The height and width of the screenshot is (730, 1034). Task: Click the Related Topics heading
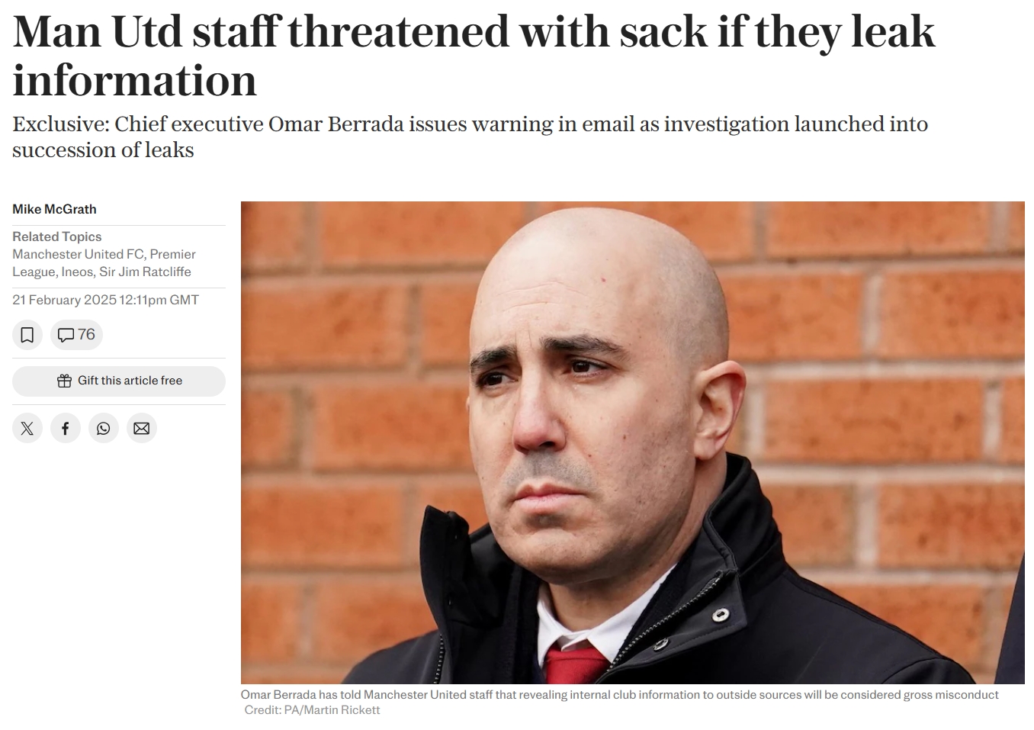pos(56,236)
